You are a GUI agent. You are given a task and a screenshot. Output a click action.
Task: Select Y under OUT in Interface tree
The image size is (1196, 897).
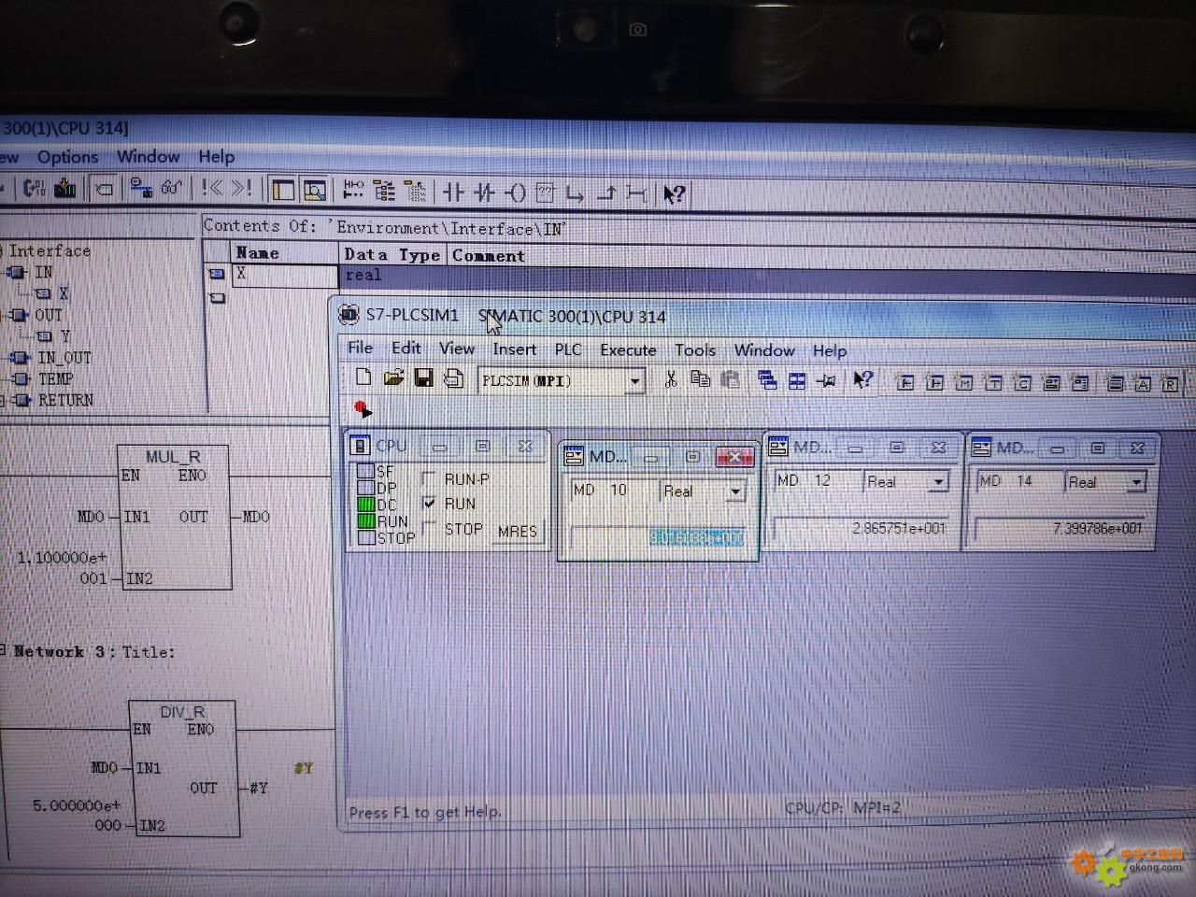coord(65,335)
